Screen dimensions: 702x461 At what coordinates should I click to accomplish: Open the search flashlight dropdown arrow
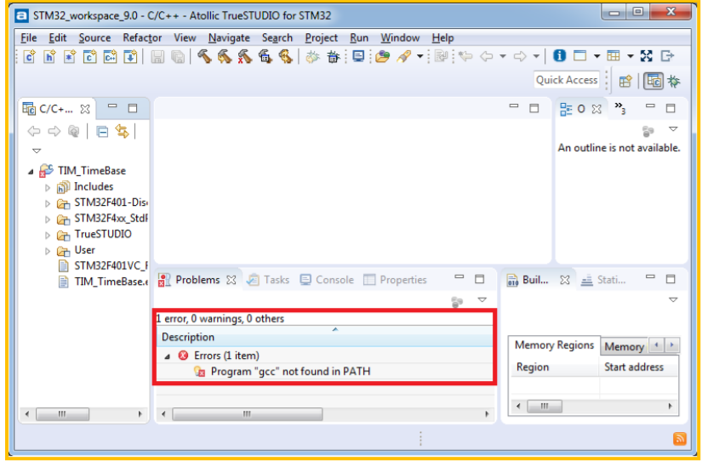click(419, 56)
